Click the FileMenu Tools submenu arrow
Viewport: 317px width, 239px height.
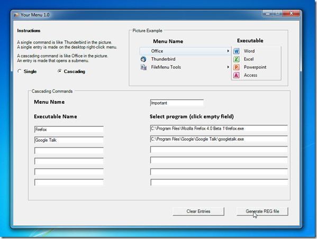(228, 67)
